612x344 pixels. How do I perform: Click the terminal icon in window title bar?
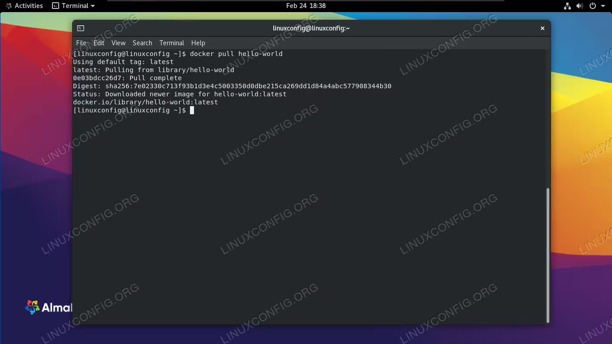(x=80, y=28)
